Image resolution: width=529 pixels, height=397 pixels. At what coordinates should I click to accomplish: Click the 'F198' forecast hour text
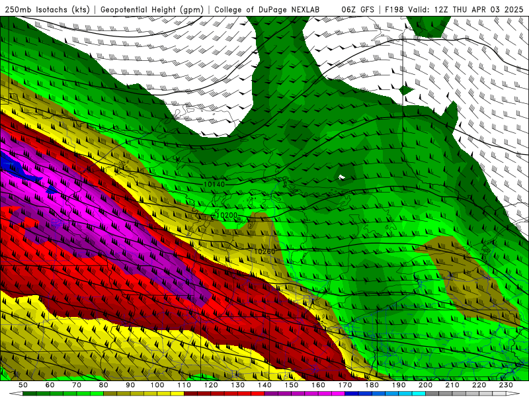(394, 9)
